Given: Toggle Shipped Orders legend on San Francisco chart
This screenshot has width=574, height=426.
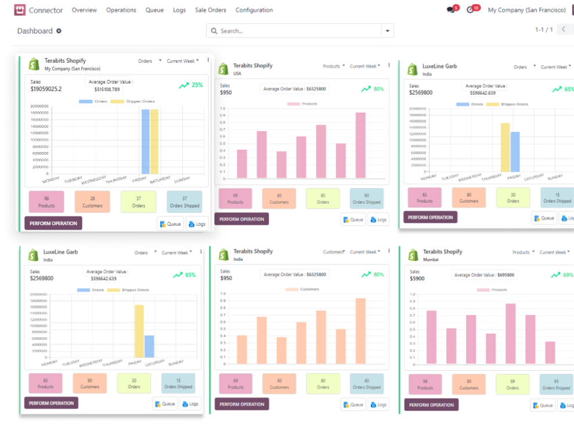Looking at the screenshot, I should [x=132, y=102].
